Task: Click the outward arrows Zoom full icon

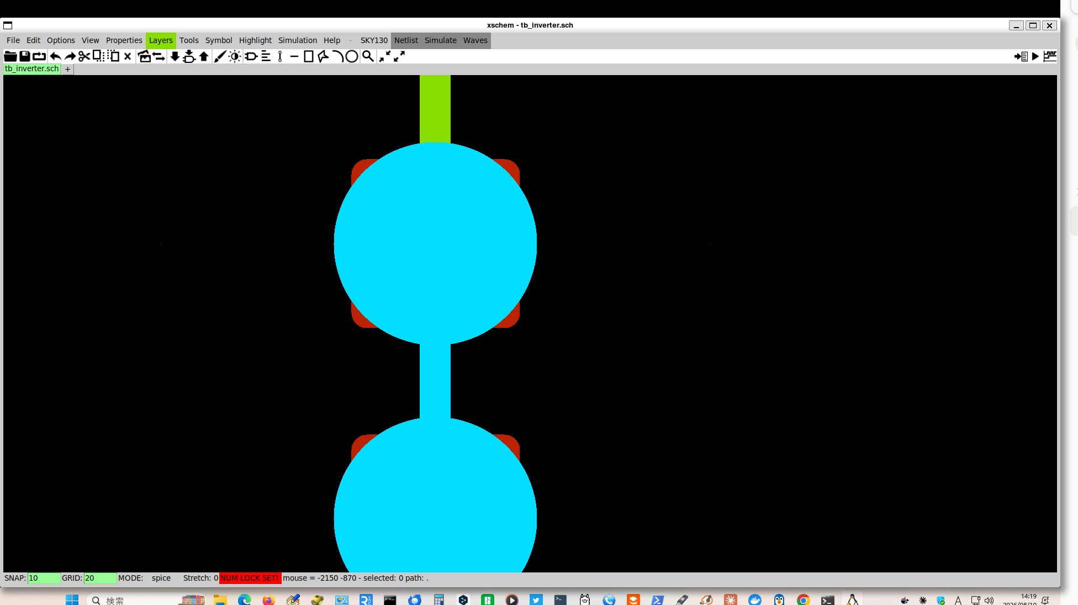Action: (399, 56)
